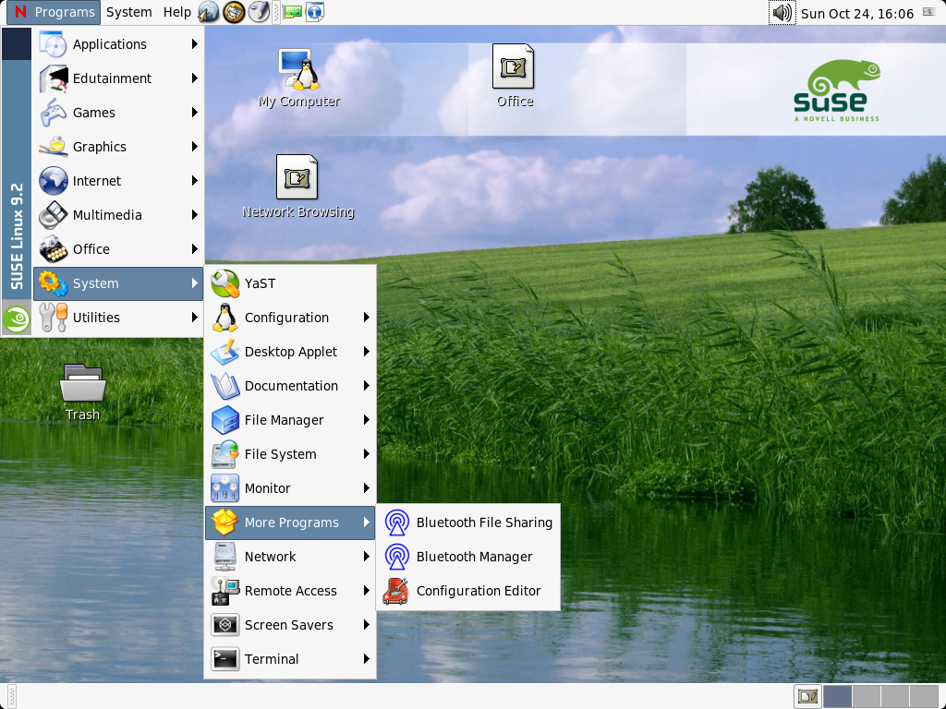This screenshot has height=709, width=946.
Task: Click the blue info applet icon in top panel
Action: tap(315, 12)
